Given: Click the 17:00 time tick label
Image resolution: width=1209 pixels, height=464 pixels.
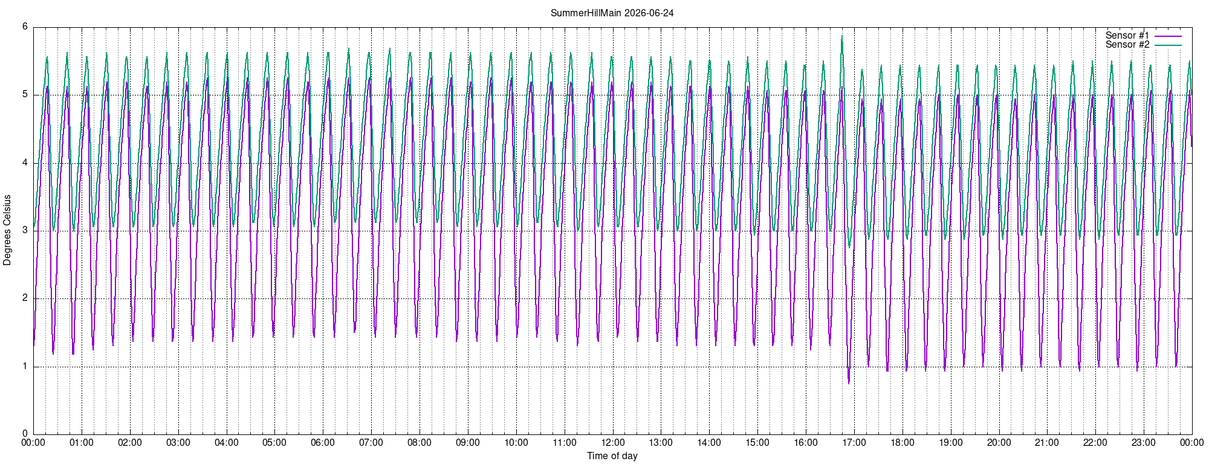Looking at the screenshot, I should pyautogui.click(x=854, y=442).
